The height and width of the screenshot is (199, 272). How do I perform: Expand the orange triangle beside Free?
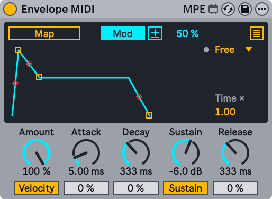pos(249,49)
